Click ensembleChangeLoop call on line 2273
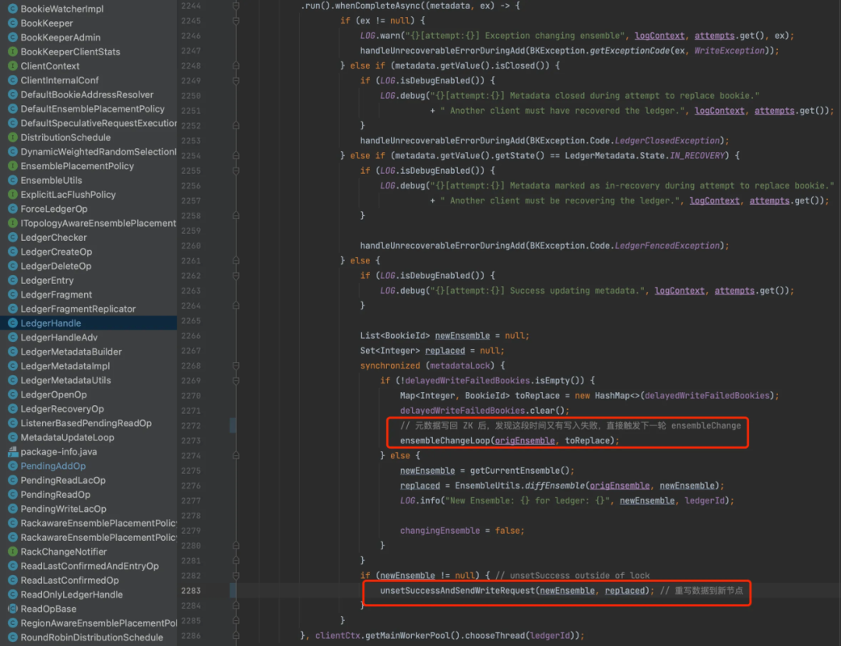The image size is (841, 646). point(445,440)
